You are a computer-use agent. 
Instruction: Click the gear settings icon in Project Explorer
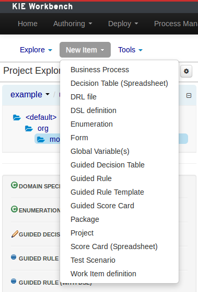coord(186,71)
